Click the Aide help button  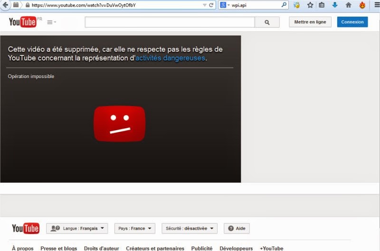point(237,228)
